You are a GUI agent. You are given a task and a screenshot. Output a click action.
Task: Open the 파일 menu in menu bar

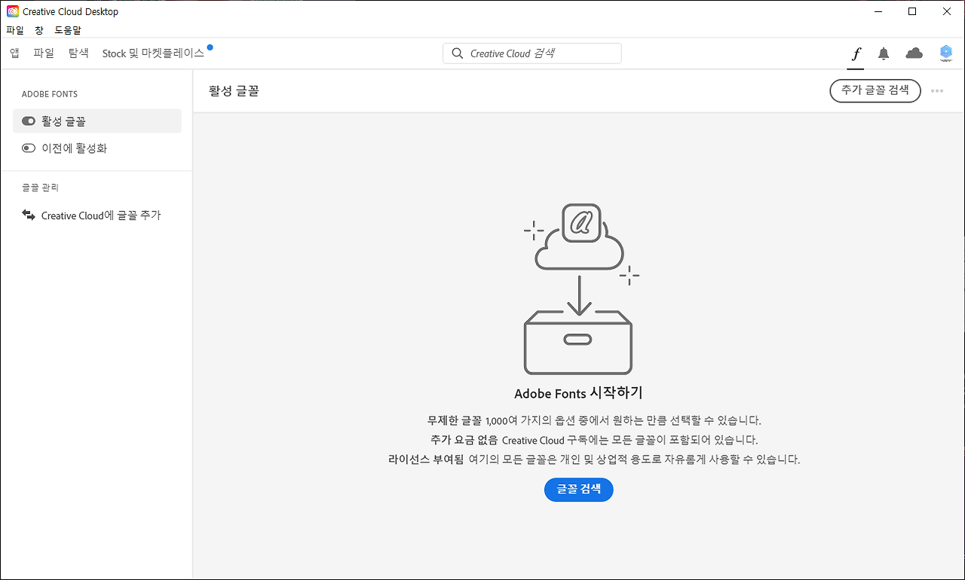[x=15, y=30]
